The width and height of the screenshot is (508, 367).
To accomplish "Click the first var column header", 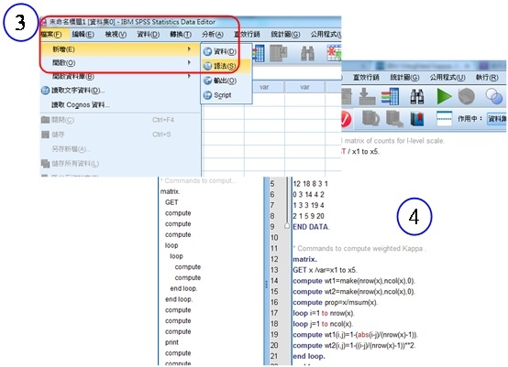I will click(x=264, y=87).
